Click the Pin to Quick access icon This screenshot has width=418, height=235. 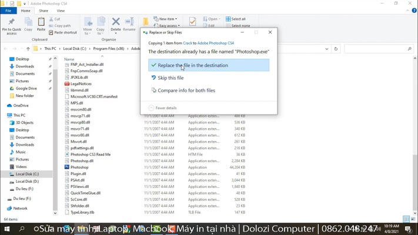click(11, 23)
